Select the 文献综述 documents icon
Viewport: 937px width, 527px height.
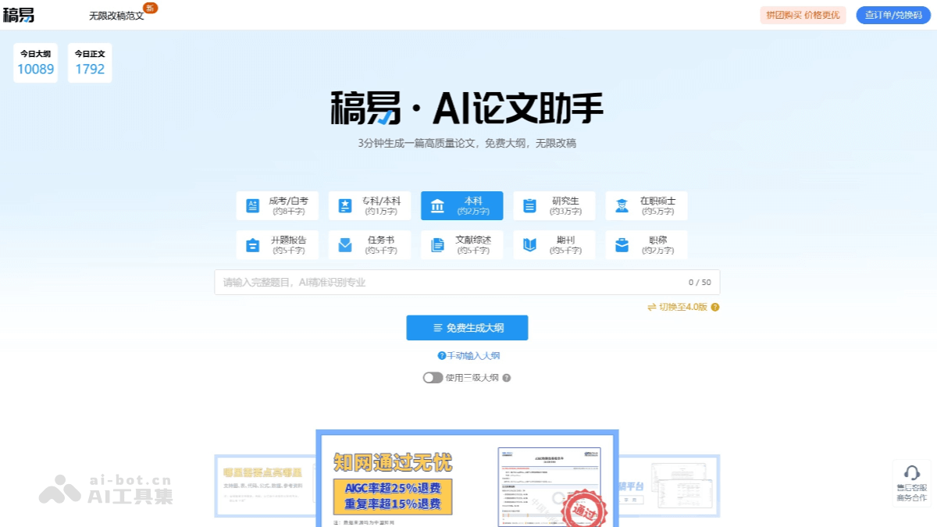pos(437,244)
